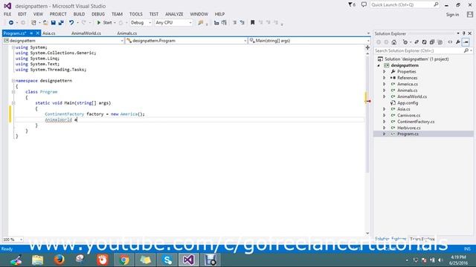Toggle Preview Selected Items in Solution Explorer
476x267 pixels.
pos(466,42)
